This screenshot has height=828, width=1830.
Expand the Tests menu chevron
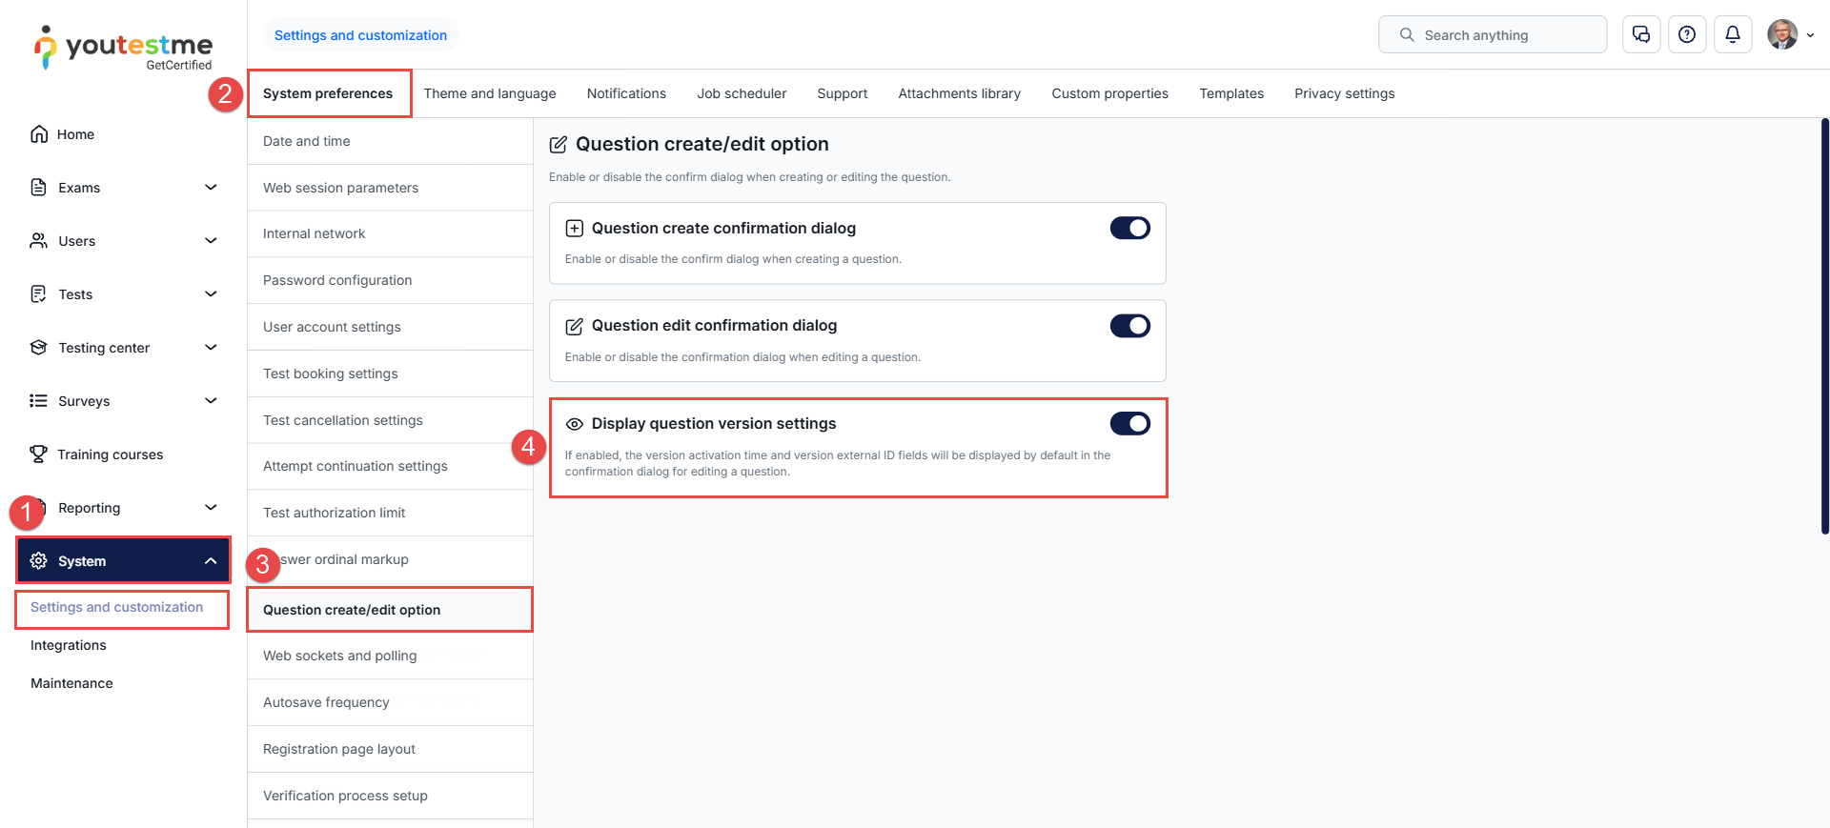tap(212, 294)
